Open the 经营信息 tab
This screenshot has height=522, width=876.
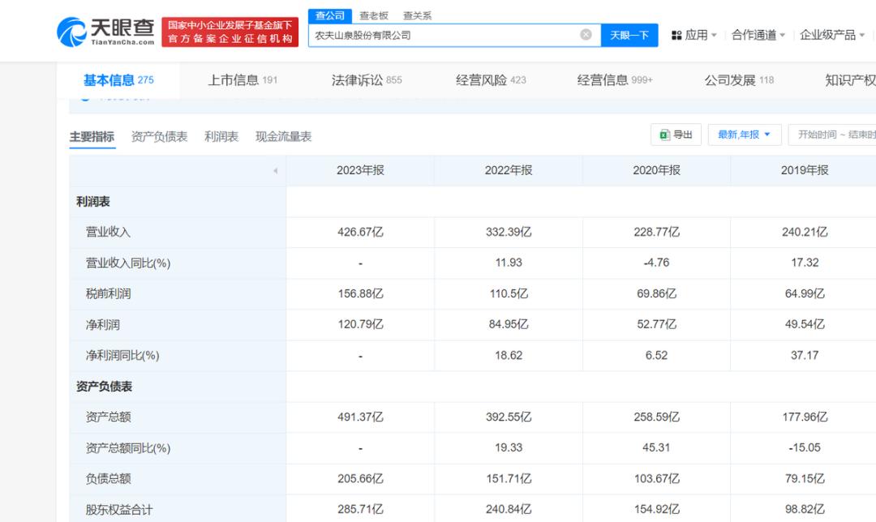point(615,80)
